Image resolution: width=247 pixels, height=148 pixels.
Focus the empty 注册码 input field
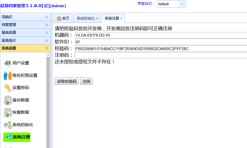161,55
